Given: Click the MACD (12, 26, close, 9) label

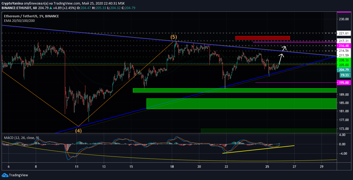Looking at the screenshot, I should point(21,138).
